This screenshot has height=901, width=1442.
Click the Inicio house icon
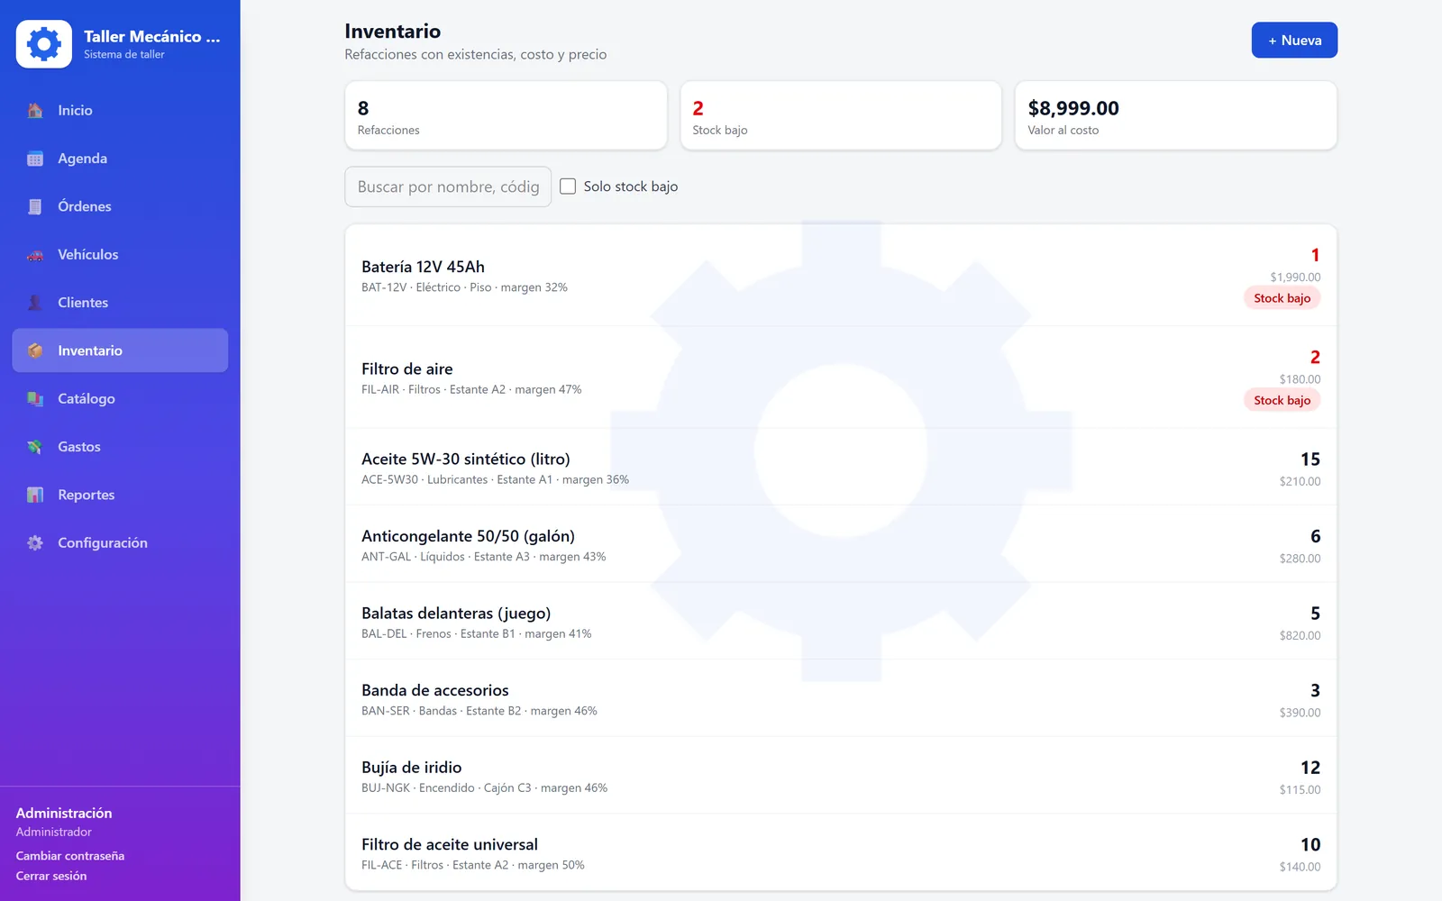[x=35, y=111]
